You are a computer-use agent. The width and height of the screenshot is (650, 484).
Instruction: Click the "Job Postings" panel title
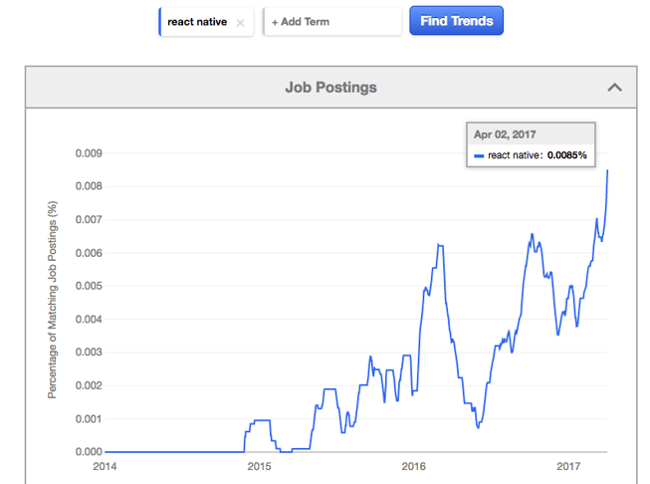[330, 88]
